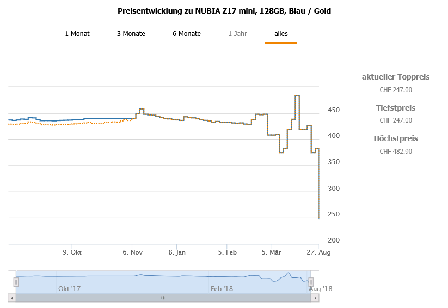Click the horizontal scrollbar thumb grip
Image resolution: width=448 pixels, height=308 pixels.
[x=163, y=298]
